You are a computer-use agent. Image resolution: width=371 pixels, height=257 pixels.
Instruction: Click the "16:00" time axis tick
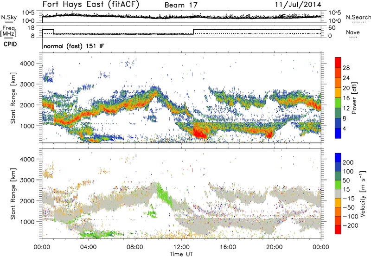coord(228,247)
